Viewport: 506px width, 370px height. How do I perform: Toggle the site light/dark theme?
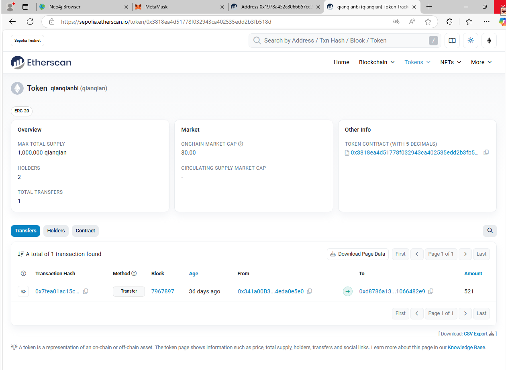click(471, 41)
